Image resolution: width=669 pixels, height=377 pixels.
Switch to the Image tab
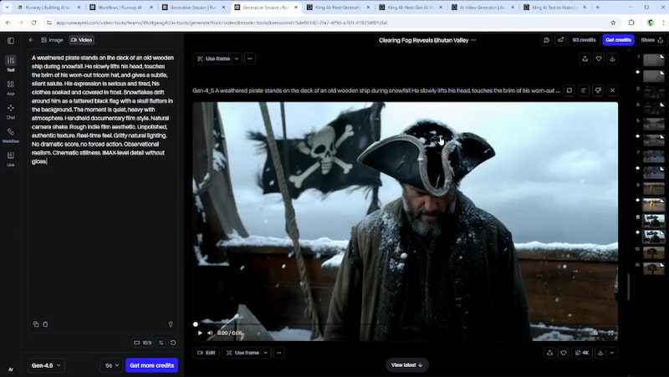coord(52,39)
